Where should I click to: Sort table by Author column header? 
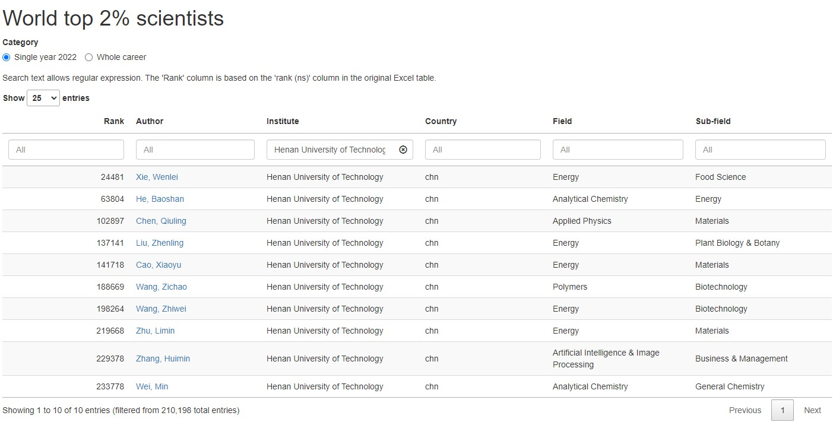coord(150,121)
